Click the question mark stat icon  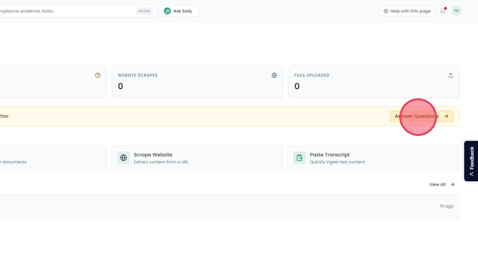pos(98,75)
